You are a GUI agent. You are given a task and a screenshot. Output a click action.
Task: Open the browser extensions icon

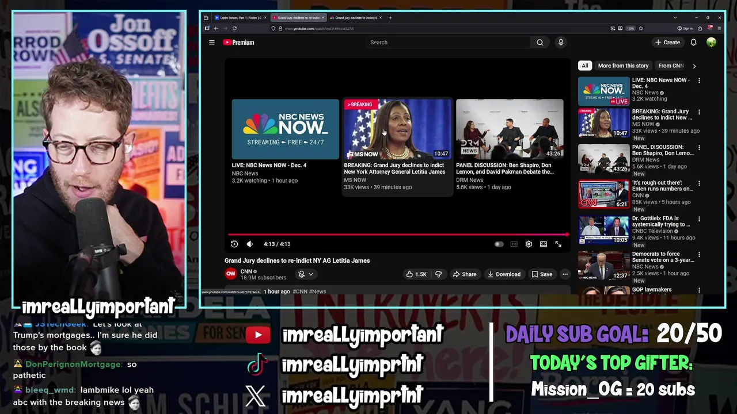coord(700,28)
